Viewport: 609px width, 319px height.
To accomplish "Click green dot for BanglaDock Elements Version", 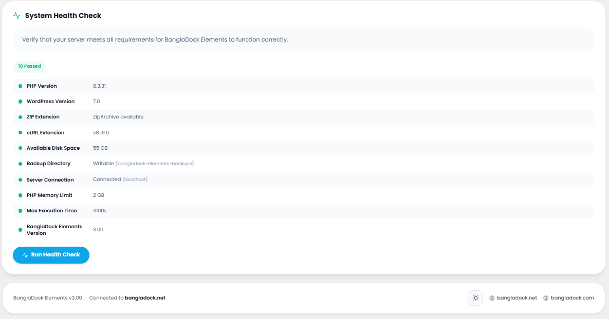I will tap(20, 230).
